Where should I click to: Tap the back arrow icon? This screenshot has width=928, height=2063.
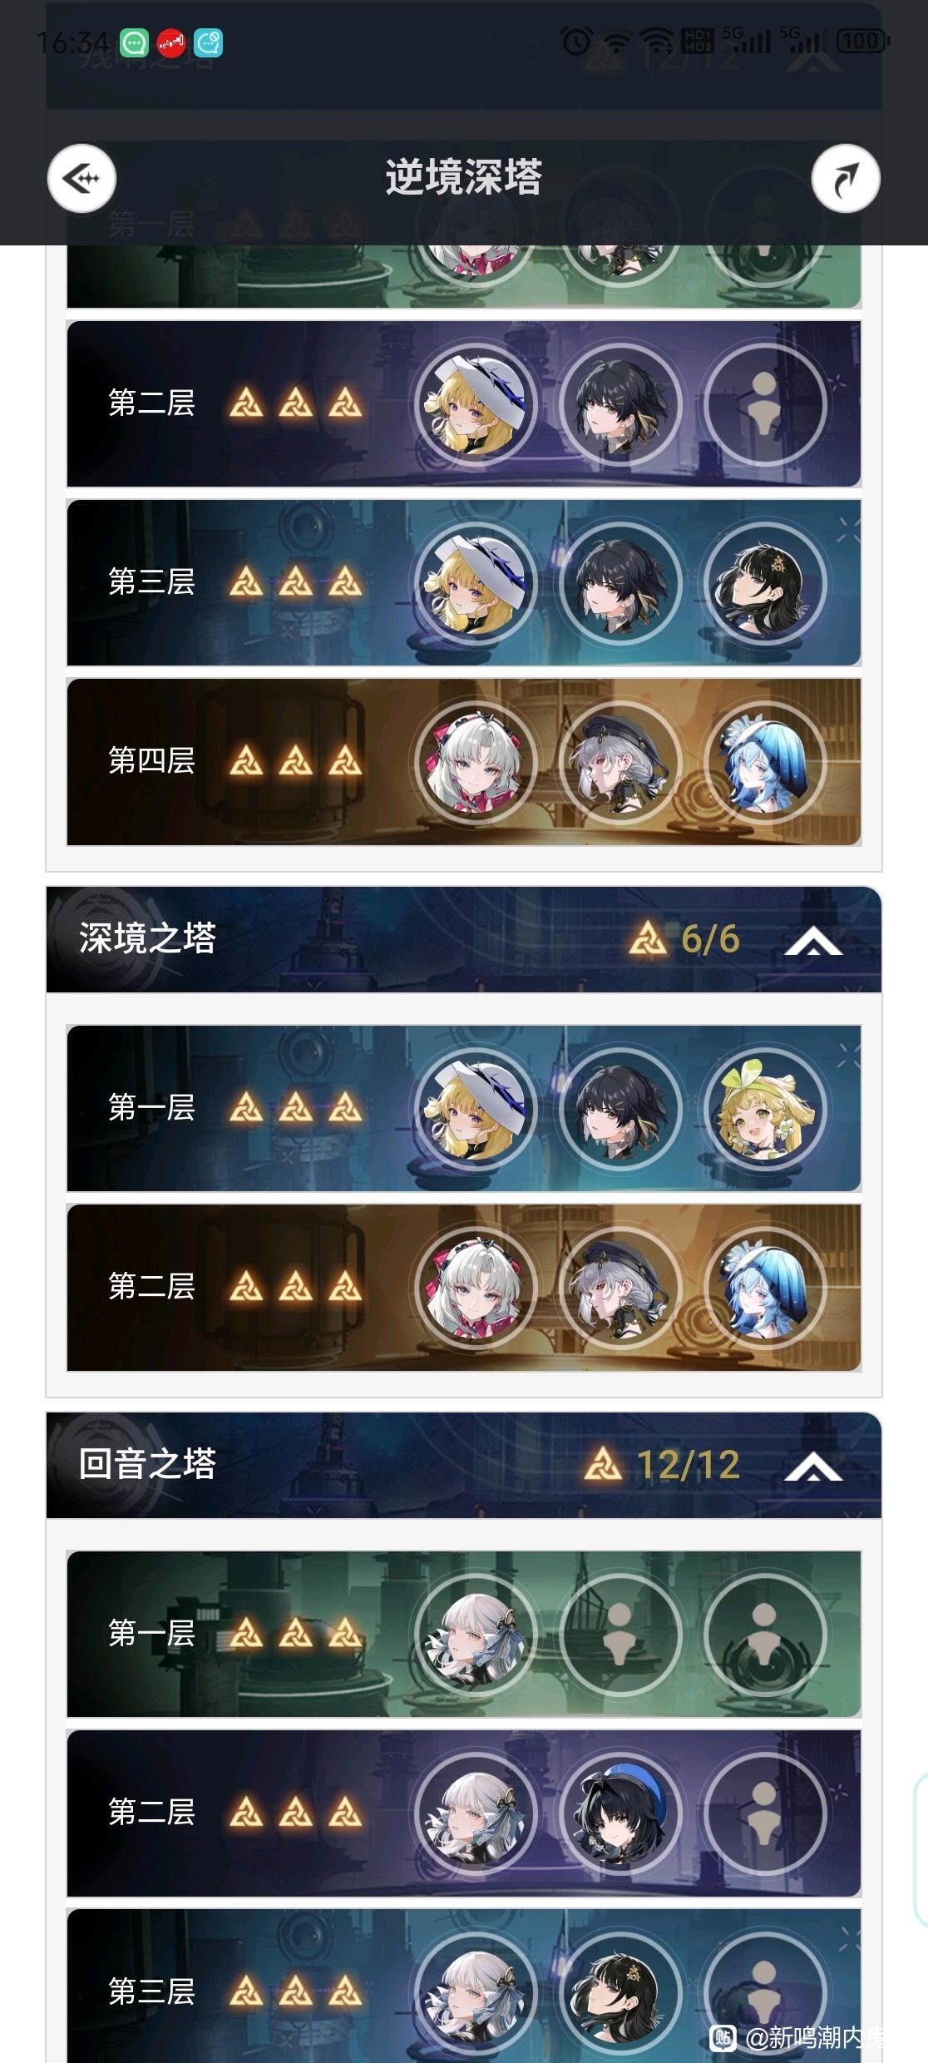[81, 178]
